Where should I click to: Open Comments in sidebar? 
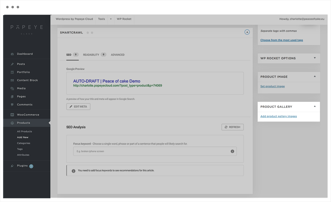(x=25, y=105)
